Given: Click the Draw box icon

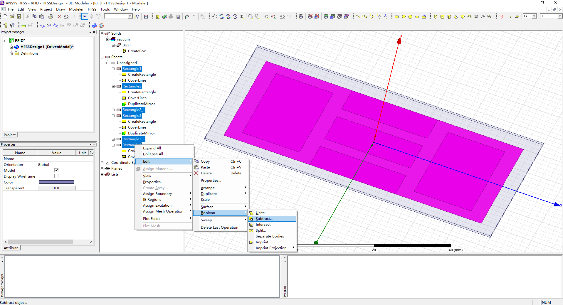Looking at the screenshot, I should point(436,16).
